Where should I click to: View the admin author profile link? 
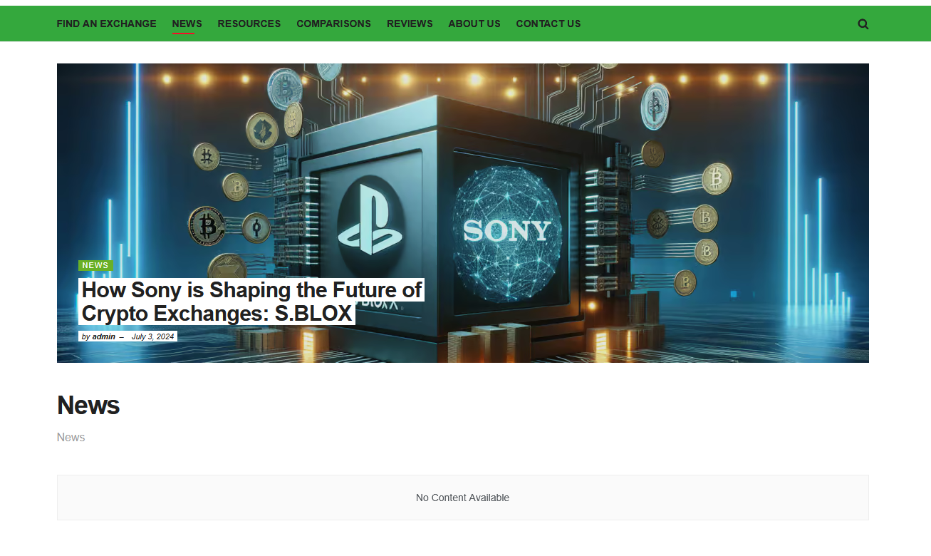pyautogui.click(x=104, y=336)
